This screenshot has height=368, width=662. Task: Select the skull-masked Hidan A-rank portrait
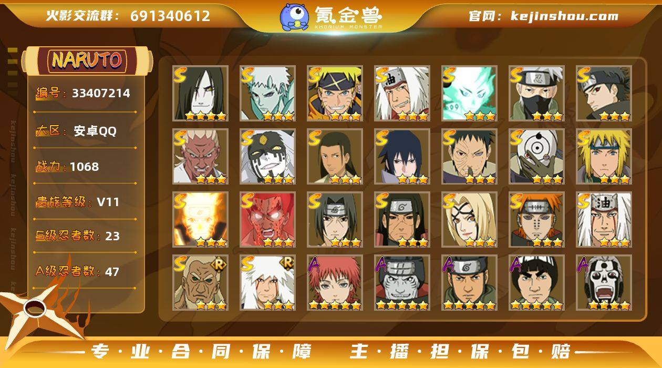[x=604, y=283]
